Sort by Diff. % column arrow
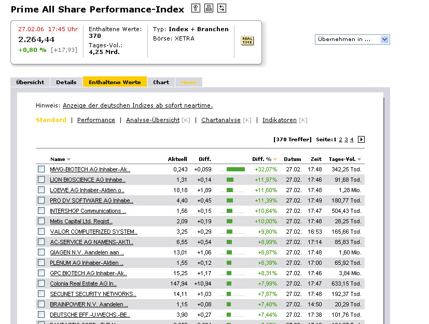 click(x=275, y=159)
